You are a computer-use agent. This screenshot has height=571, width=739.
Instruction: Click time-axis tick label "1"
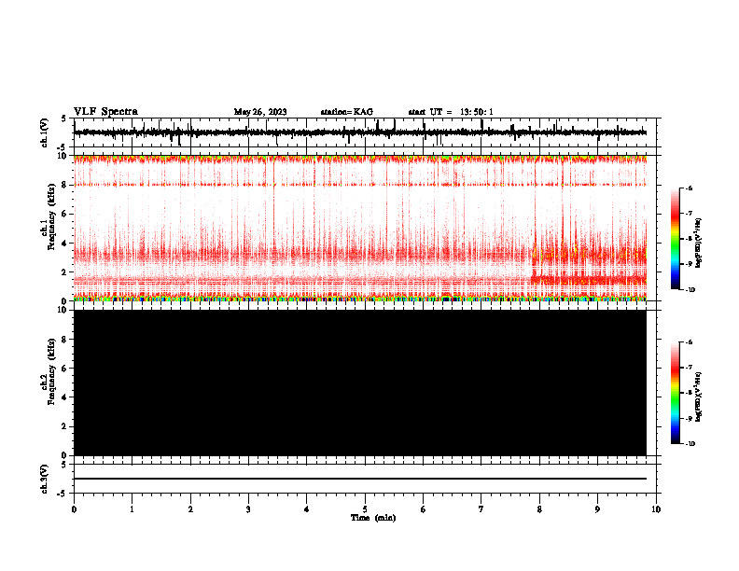pyautogui.click(x=132, y=509)
